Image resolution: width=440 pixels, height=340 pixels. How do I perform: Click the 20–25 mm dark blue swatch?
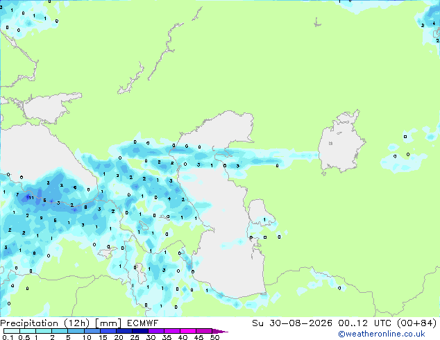point(124,331)
